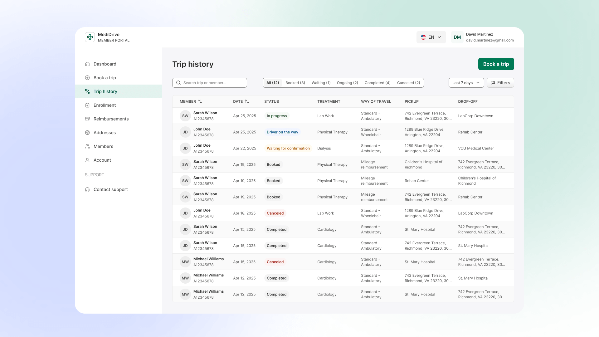Click the In progress status badge
Image resolution: width=599 pixels, height=337 pixels.
point(277,116)
